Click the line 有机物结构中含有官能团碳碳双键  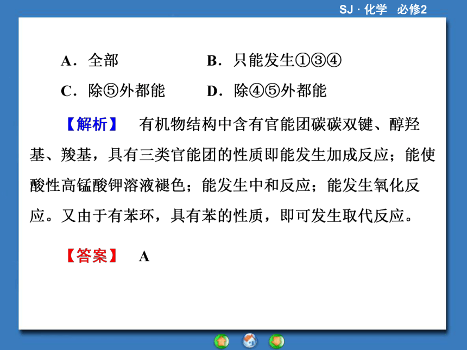(279, 124)
